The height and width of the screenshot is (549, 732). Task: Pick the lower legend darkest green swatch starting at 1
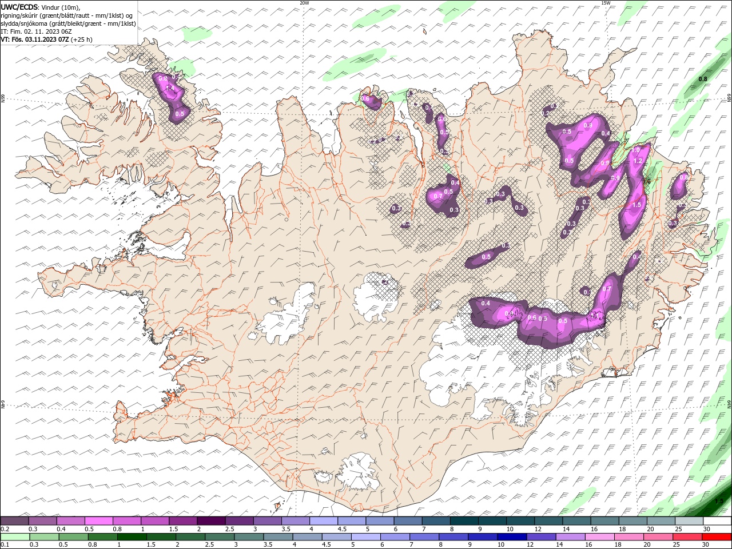coord(132,536)
